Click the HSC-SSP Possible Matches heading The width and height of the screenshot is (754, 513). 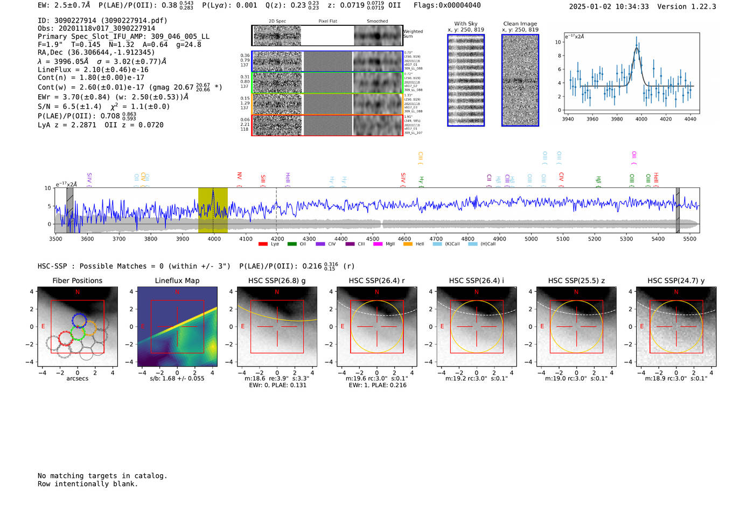134,266
